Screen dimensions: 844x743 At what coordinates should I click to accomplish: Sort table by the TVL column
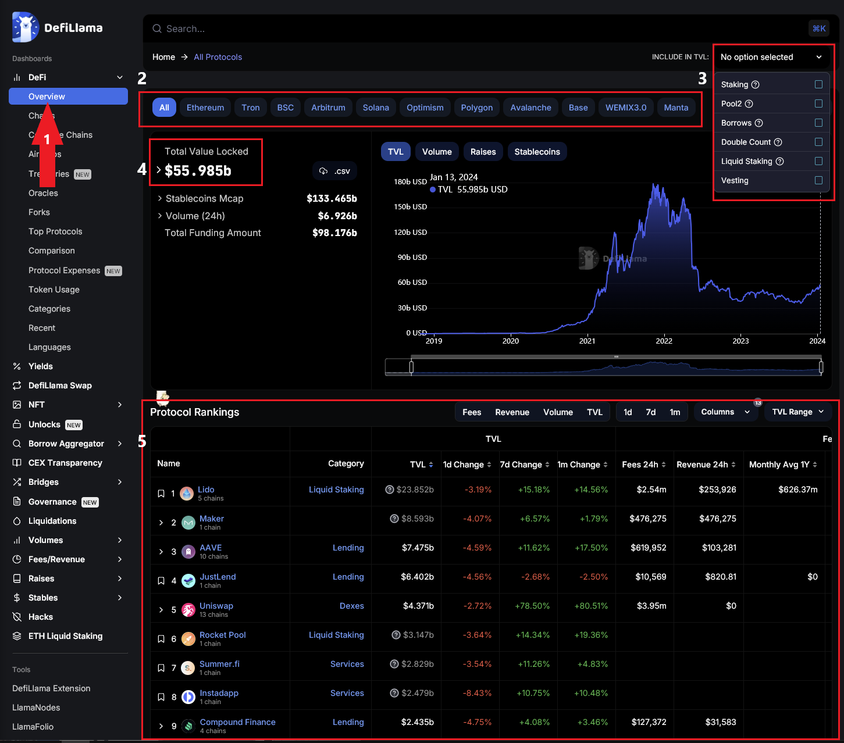pos(422,465)
